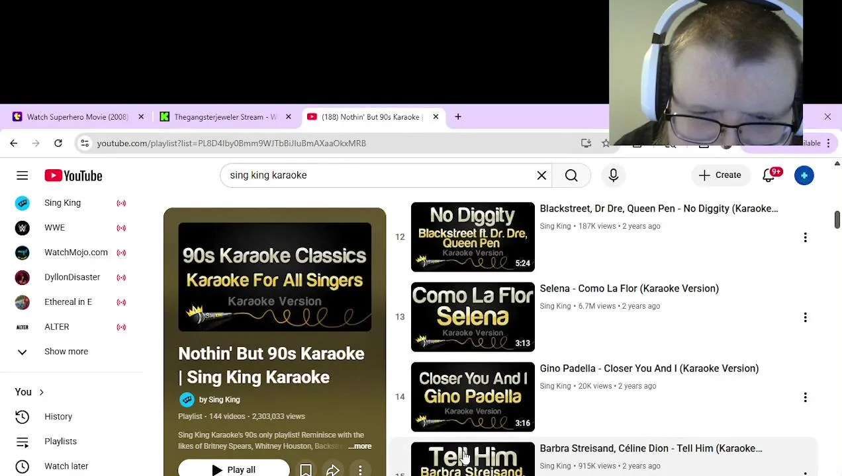Viewport: 842px width, 476px height.
Task: Clear the search box with X
Action: coord(541,175)
